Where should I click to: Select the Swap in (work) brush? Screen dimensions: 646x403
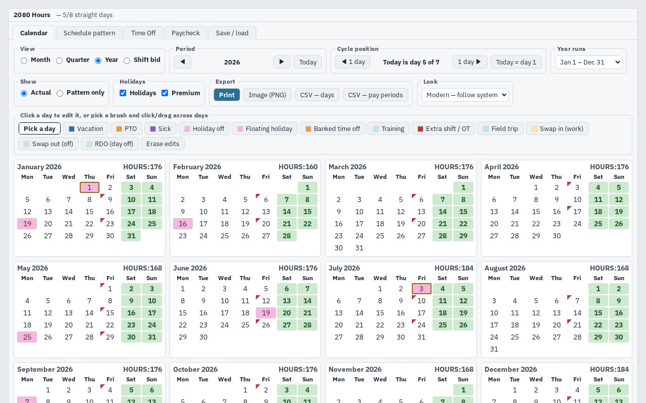click(x=557, y=129)
